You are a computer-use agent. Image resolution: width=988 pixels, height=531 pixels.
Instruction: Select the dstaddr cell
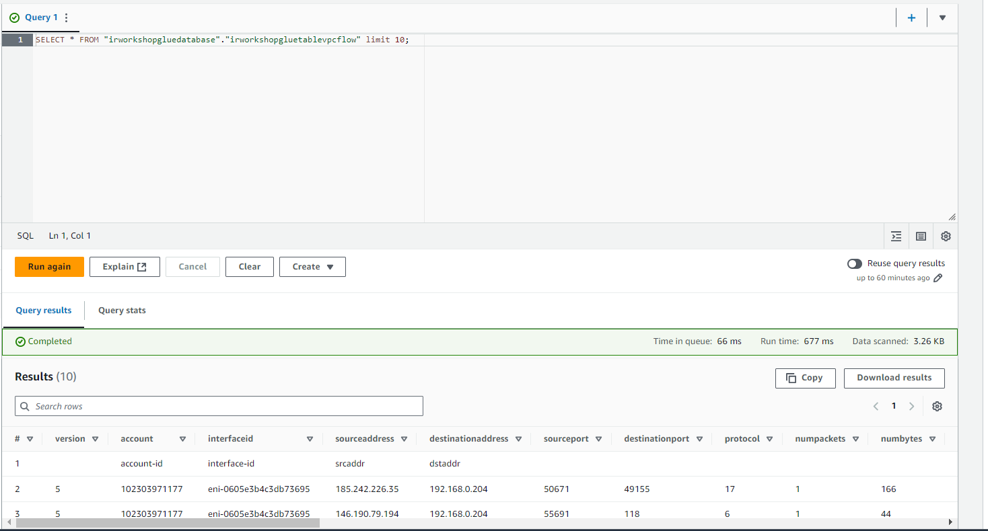pyautogui.click(x=444, y=464)
